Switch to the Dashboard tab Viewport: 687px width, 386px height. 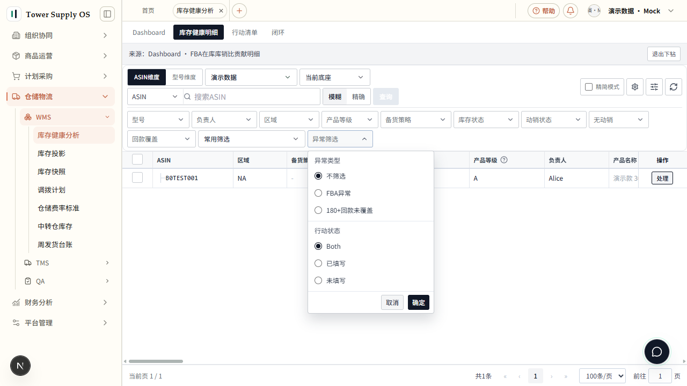(149, 32)
